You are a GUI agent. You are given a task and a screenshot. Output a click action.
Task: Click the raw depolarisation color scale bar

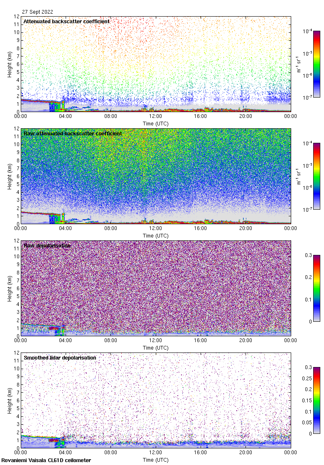click(317, 288)
